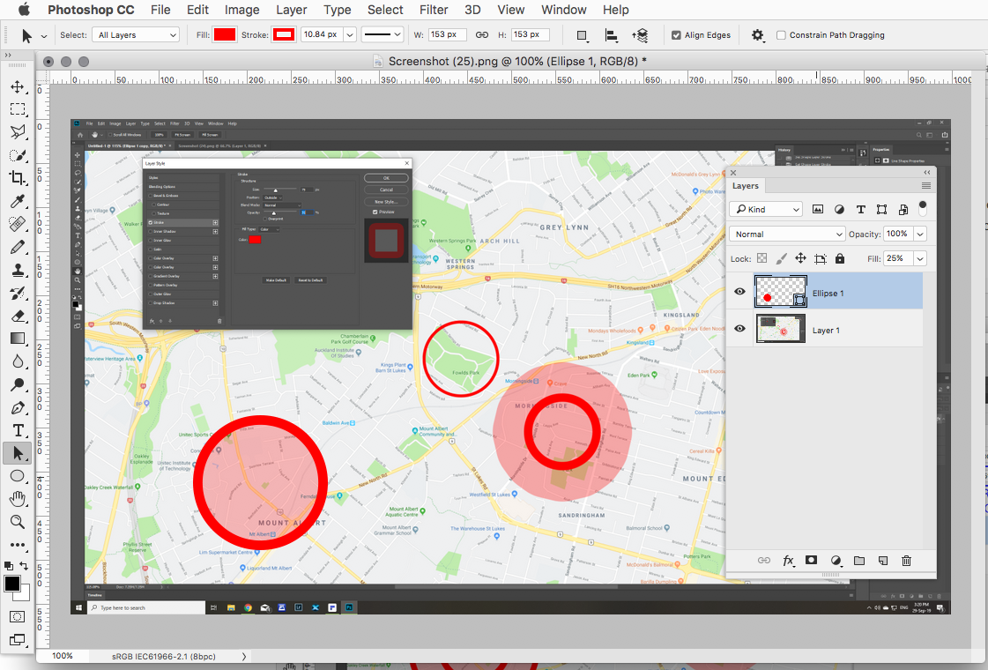Viewport: 988px width, 670px height.
Task: Link width and height values in options bar
Action: 481,34
